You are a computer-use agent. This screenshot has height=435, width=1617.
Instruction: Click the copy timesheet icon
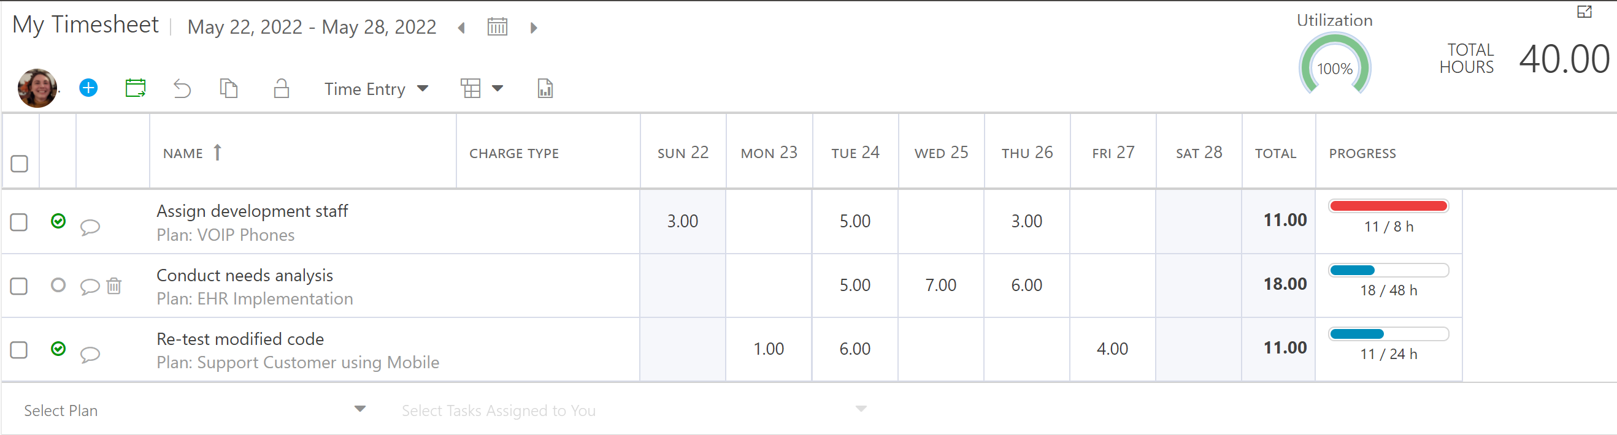pyautogui.click(x=229, y=88)
